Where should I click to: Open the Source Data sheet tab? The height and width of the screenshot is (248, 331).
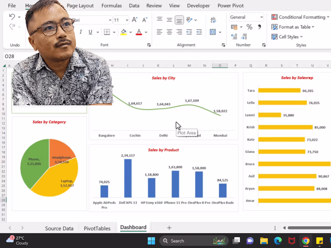tap(59, 228)
